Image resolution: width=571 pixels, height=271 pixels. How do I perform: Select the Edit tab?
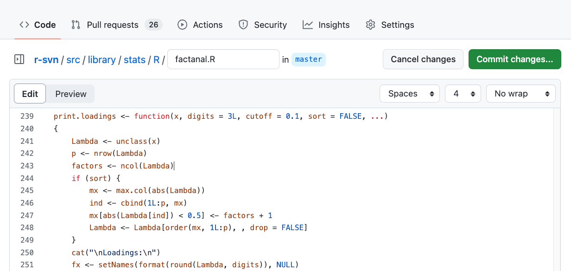[x=30, y=93]
